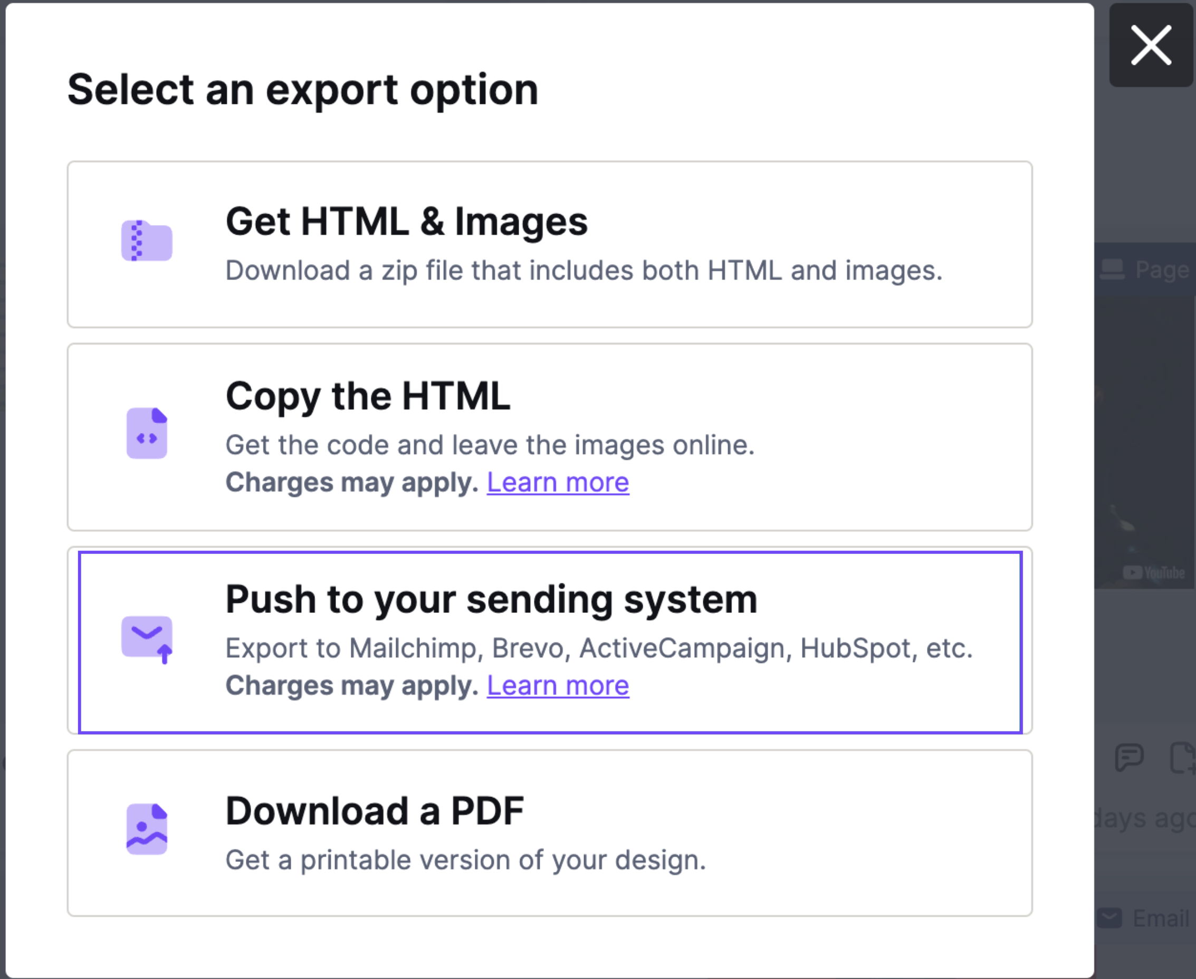Close the export options dialog

[1151, 45]
